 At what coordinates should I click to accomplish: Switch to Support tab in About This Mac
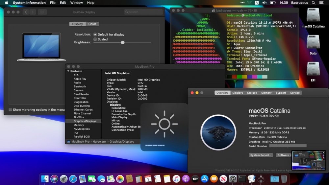281,93
